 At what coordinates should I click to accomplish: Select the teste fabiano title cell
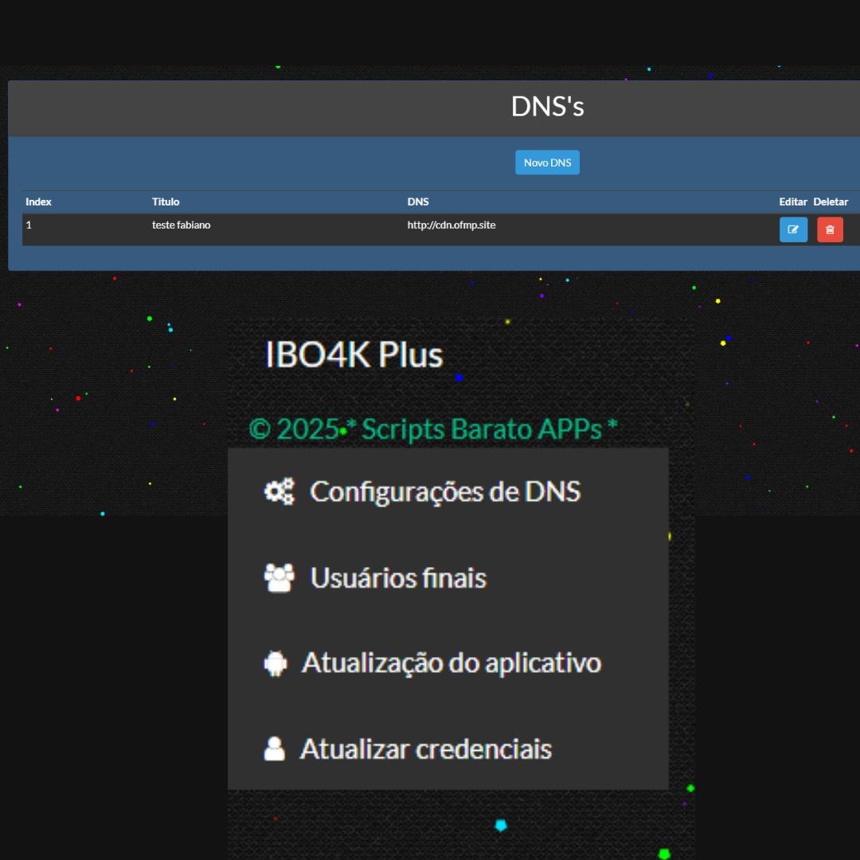point(181,225)
